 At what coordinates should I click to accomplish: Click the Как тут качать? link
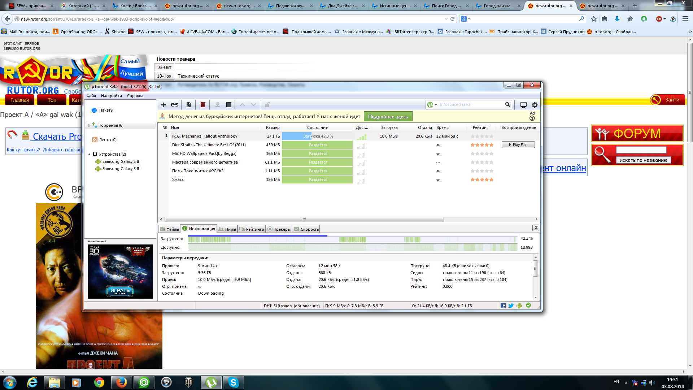click(x=23, y=150)
